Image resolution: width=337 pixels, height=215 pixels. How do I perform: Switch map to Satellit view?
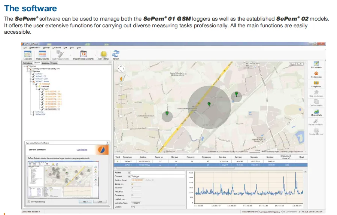[300, 64]
